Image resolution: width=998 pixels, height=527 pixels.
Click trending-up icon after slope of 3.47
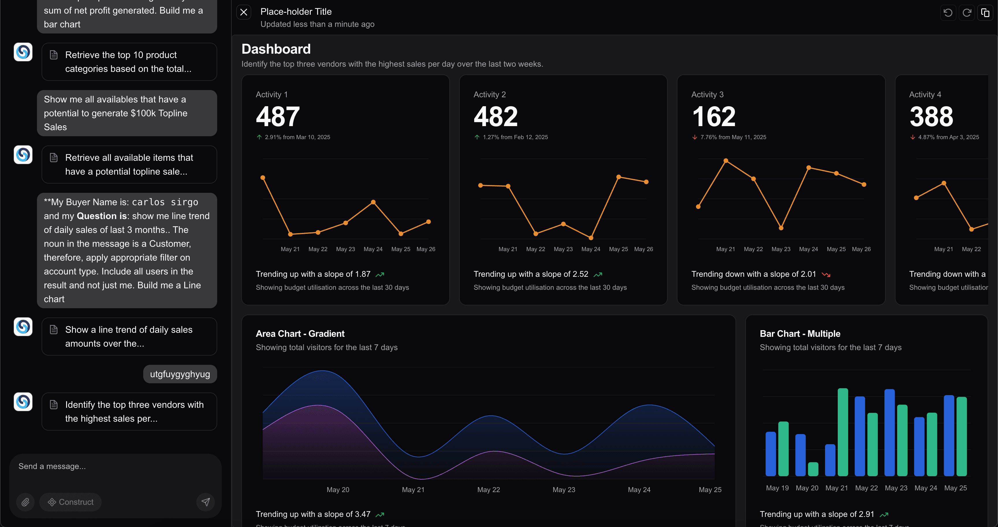pyautogui.click(x=380, y=515)
